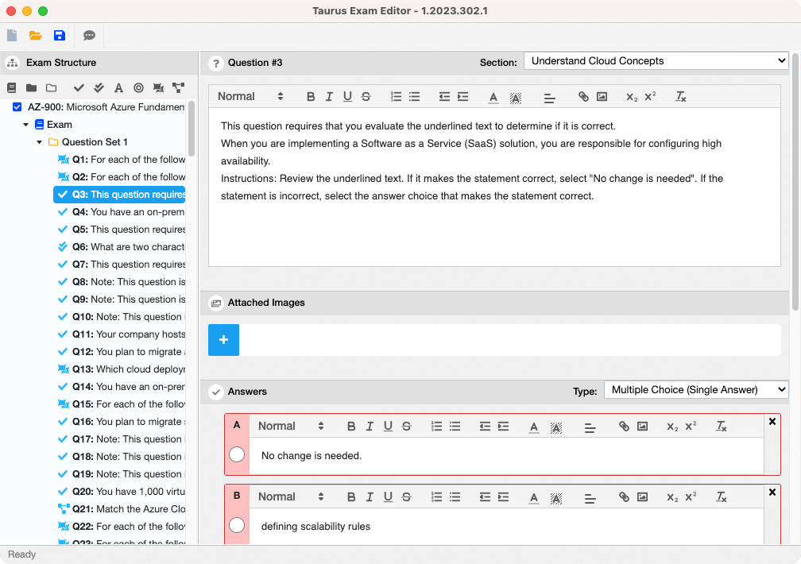Screen dimensions: 801x564
Task: Click the letter A icon in Exam Structure toolbar
Action: pos(118,88)
